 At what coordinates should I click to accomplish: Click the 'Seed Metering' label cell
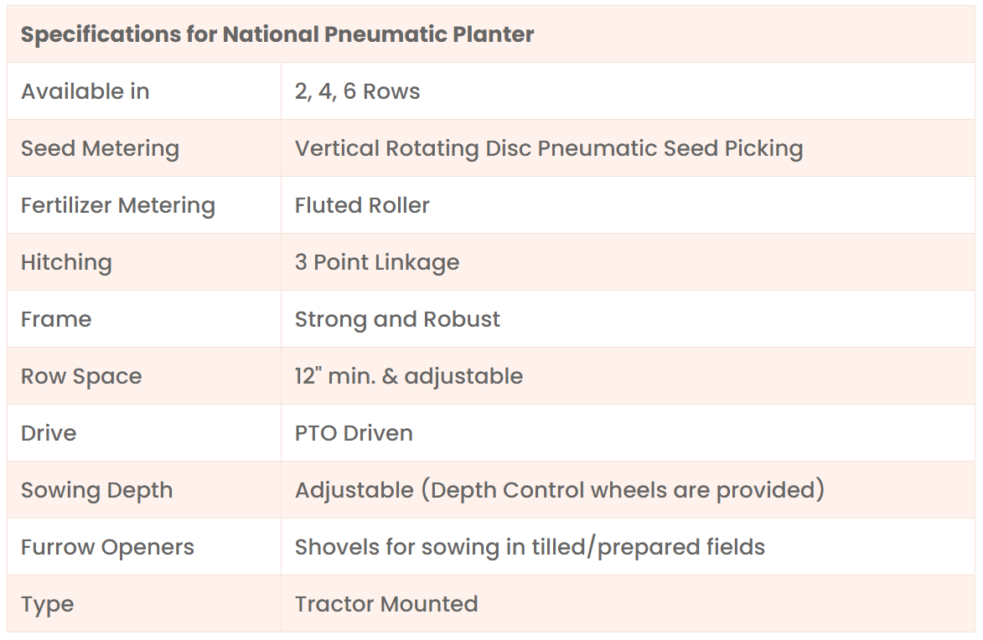click(x=100, y=148)
